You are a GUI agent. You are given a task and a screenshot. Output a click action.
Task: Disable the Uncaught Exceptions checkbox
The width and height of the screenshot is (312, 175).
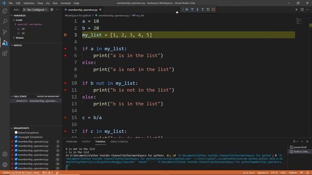pyautogui.click(x=16, y=137)
